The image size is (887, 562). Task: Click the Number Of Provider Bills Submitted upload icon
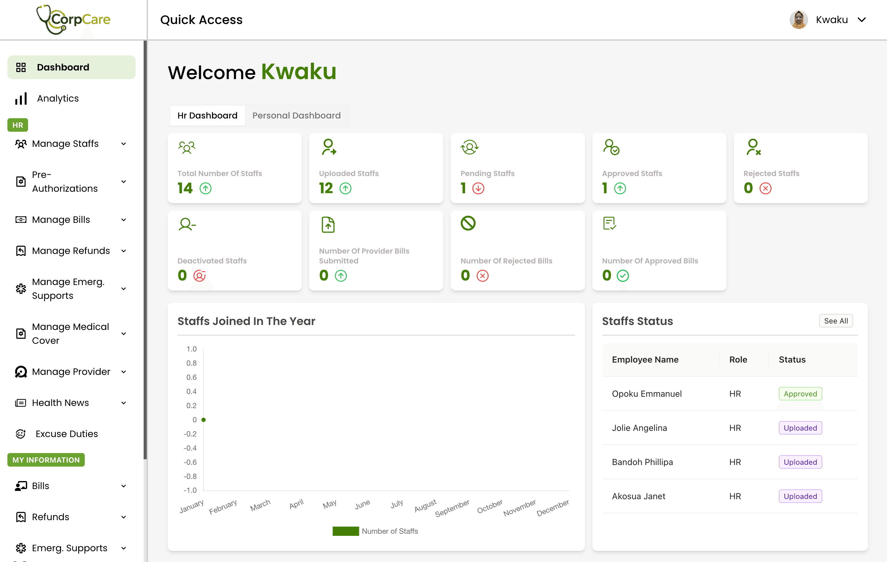click(328, 224)
